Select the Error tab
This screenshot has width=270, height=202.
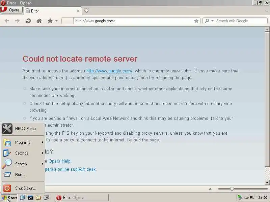(52, 11)
